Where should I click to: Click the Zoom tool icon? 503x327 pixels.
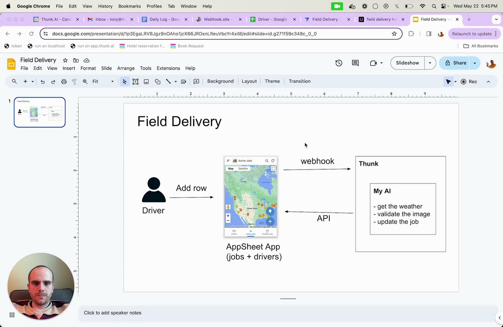click(85, 81)
